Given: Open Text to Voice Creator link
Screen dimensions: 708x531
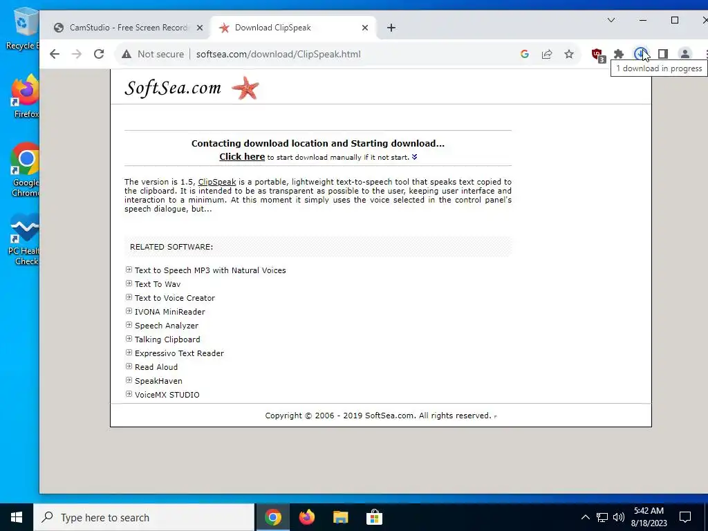Looking at the screenshot, I should point(175,298).
